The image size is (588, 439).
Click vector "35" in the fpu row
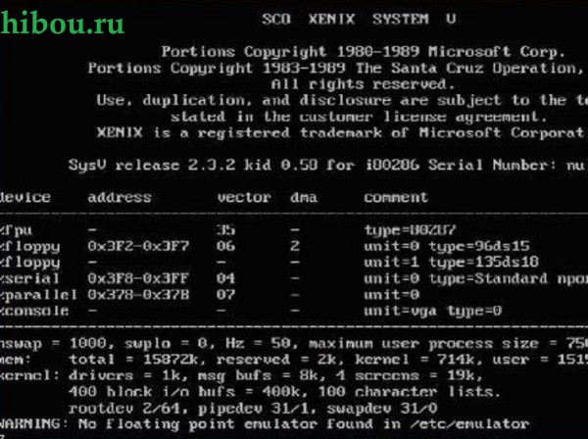tap(225, 230)
